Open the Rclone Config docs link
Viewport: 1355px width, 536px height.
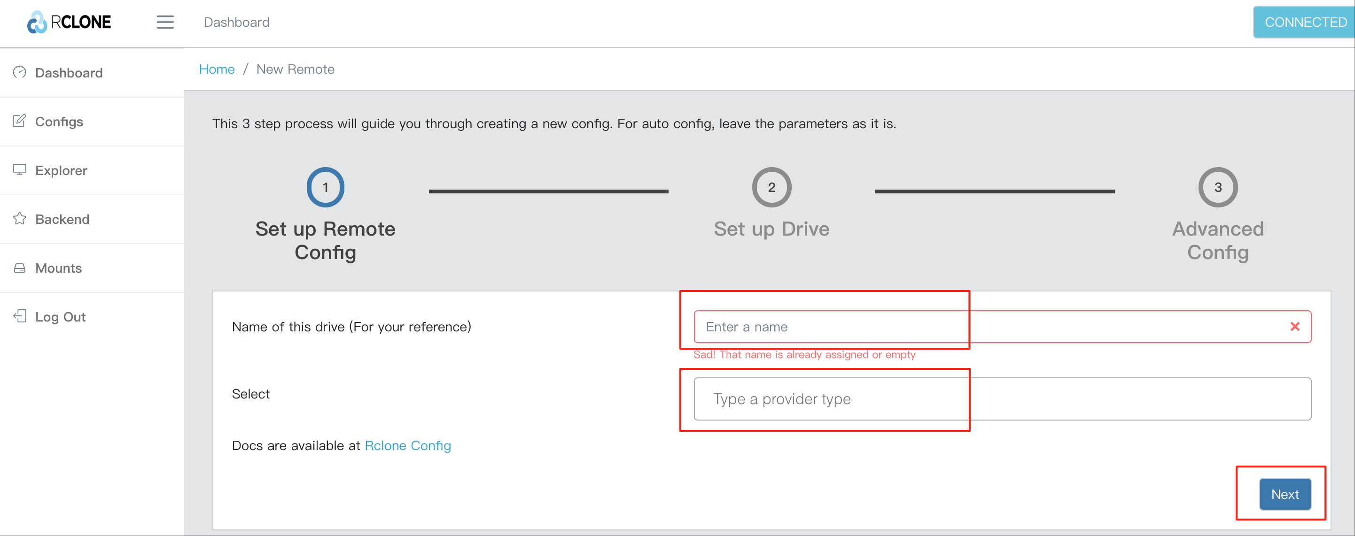point(408,445)
